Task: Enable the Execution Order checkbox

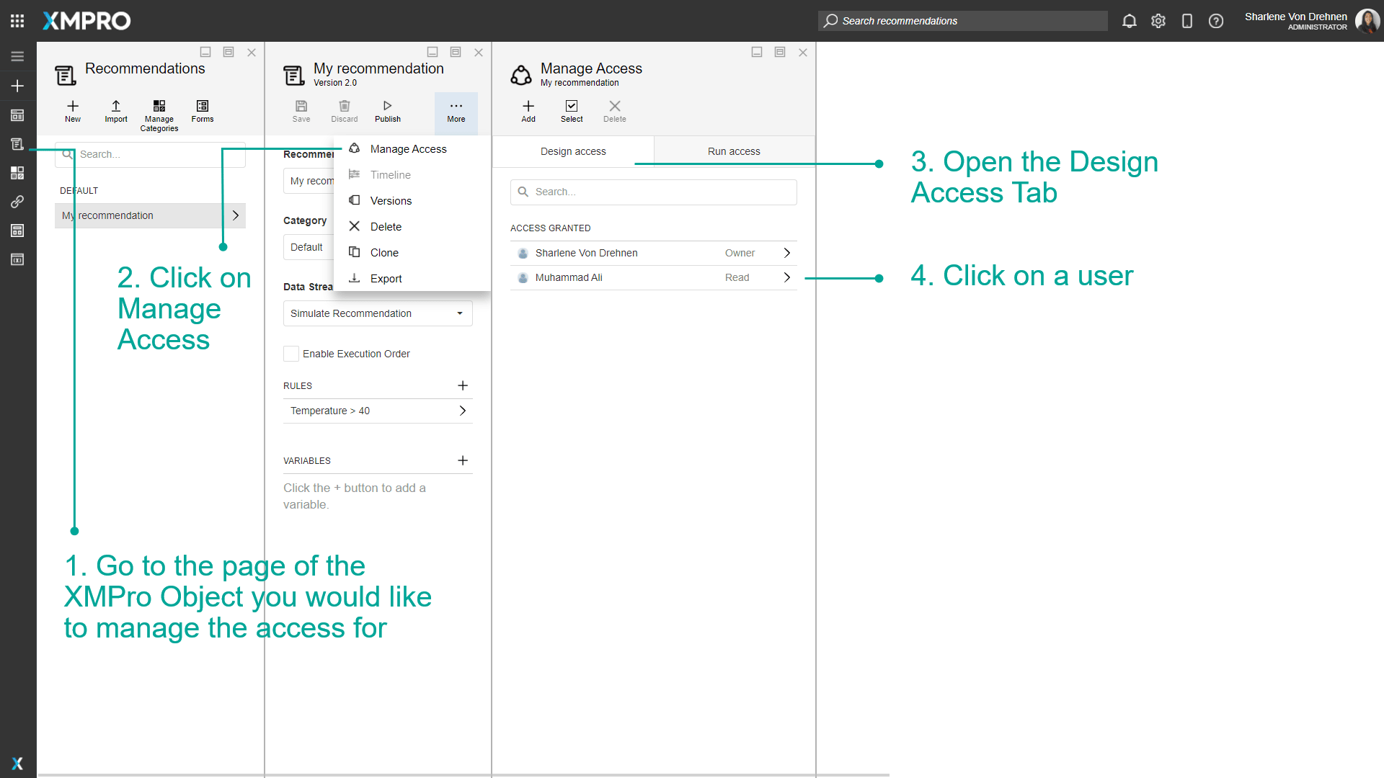Action: point(290,354)
